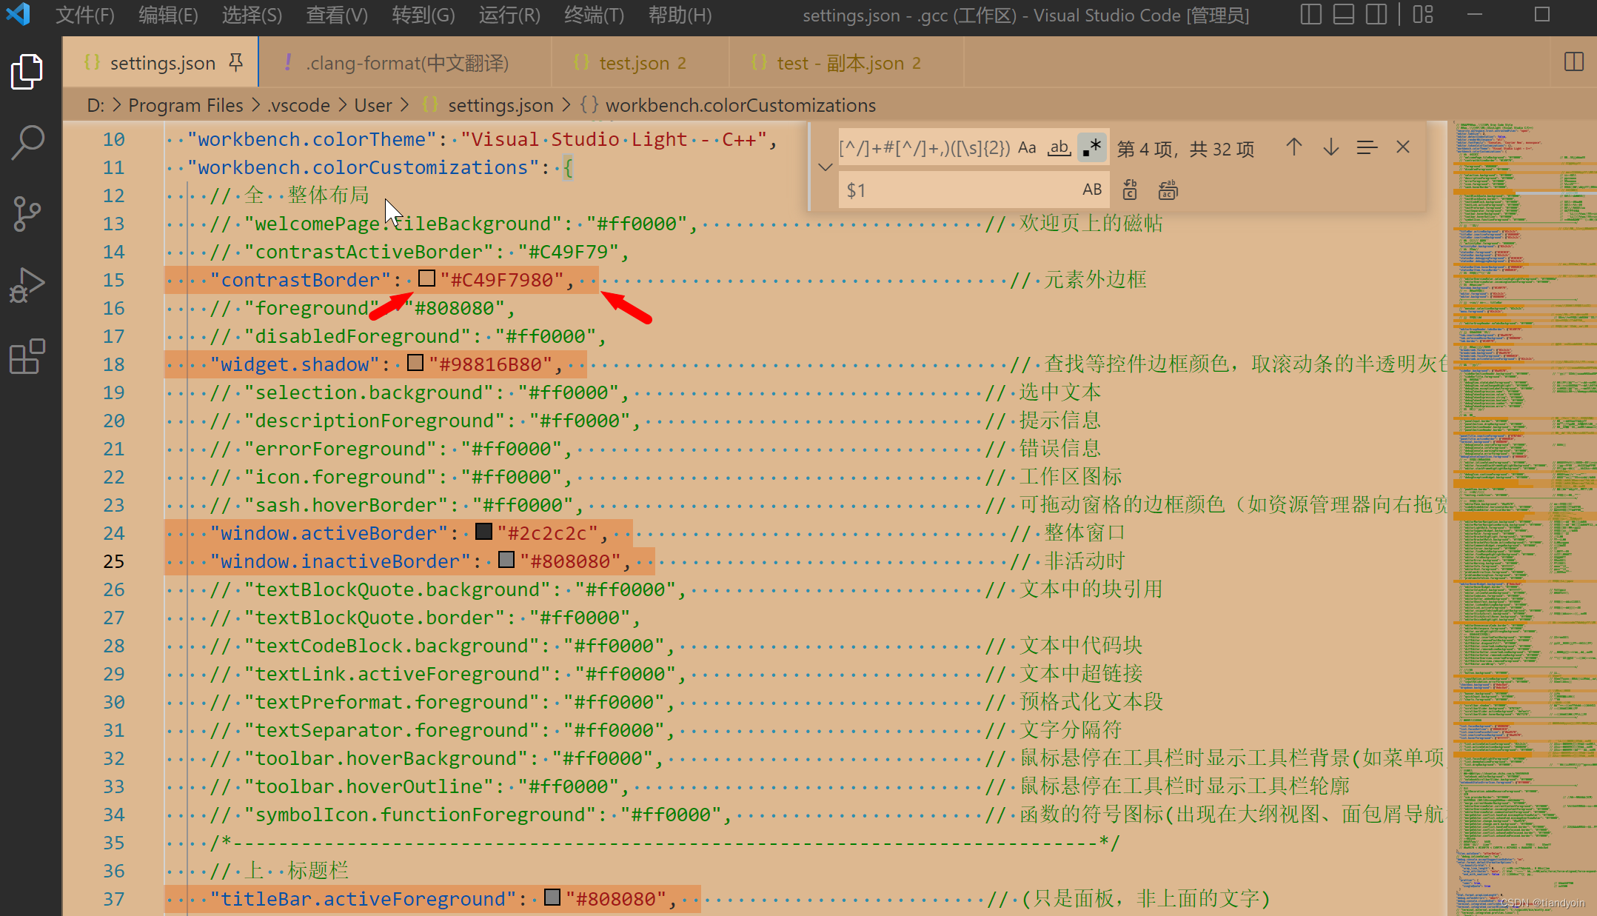Open the 文件(F) menu
Screen dimensions: 1597x916
pos(84,15)
